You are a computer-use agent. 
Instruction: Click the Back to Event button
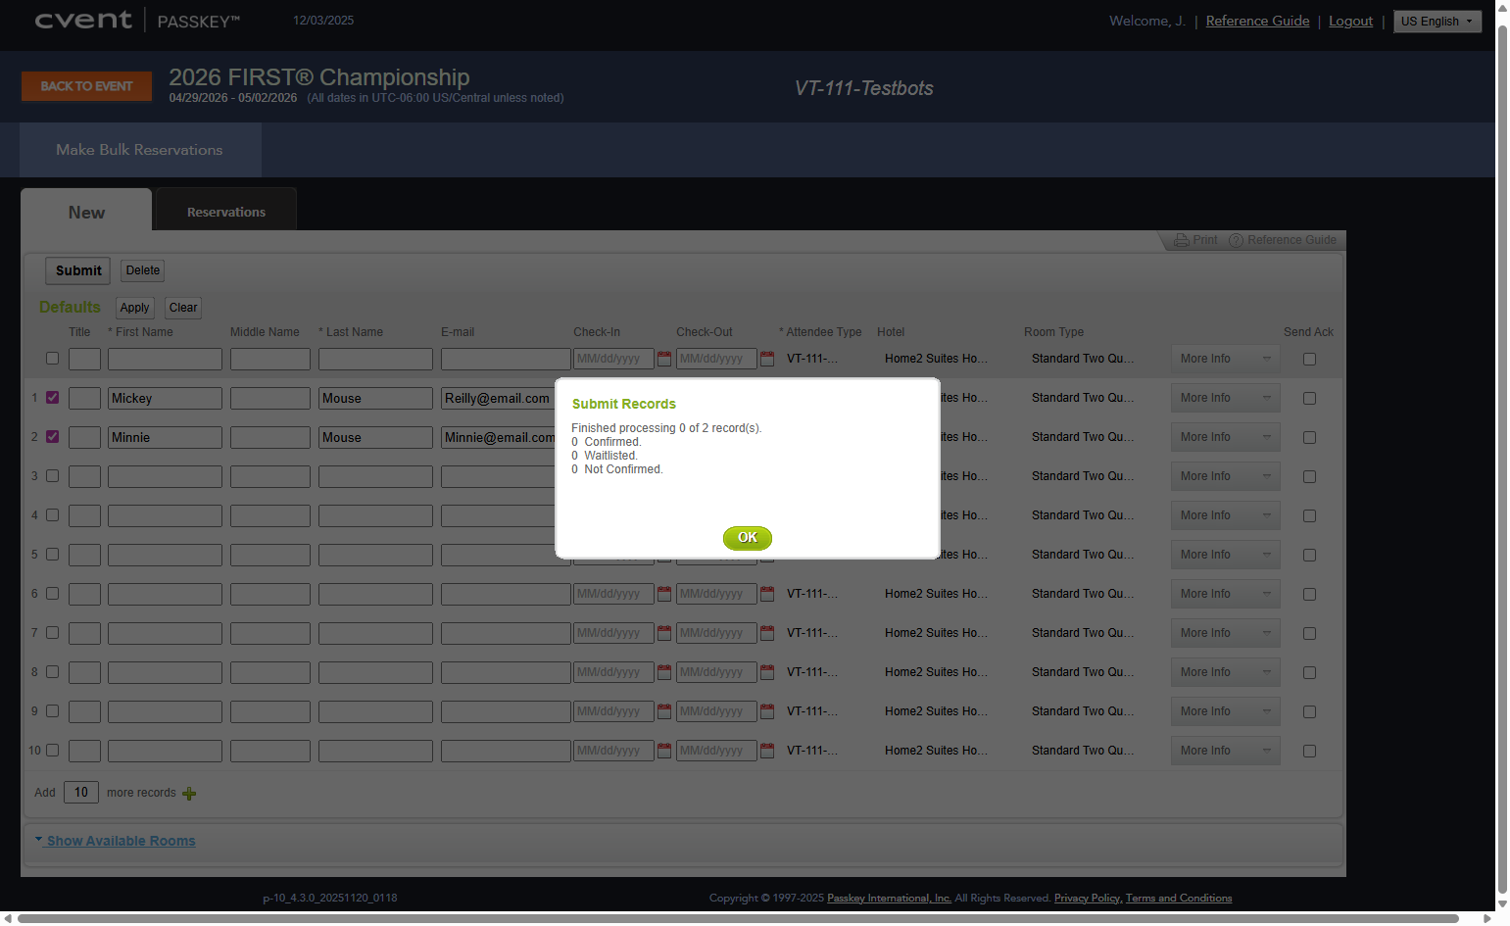coord(86,86)
